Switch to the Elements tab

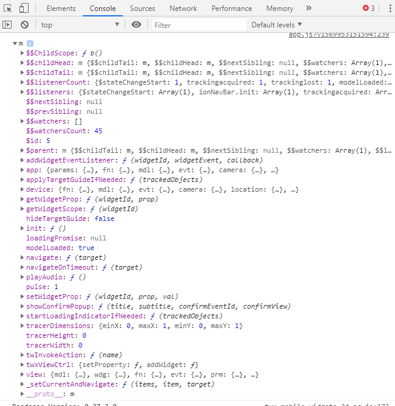(x=61, y=9)
